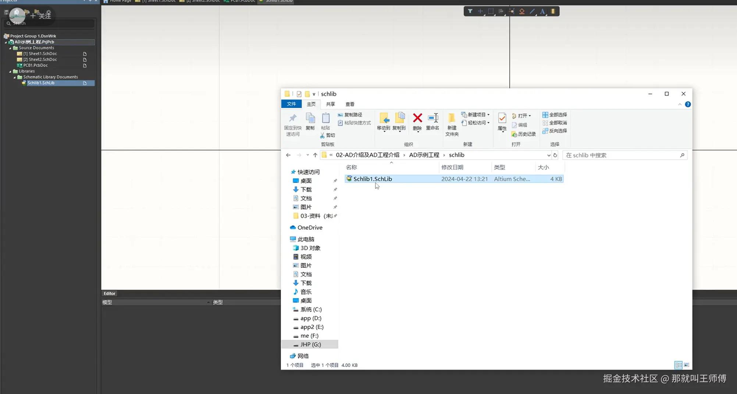Select Schlib1.SchLib file in Explorer
737x394 pixels.
click(x=454, y=179)
